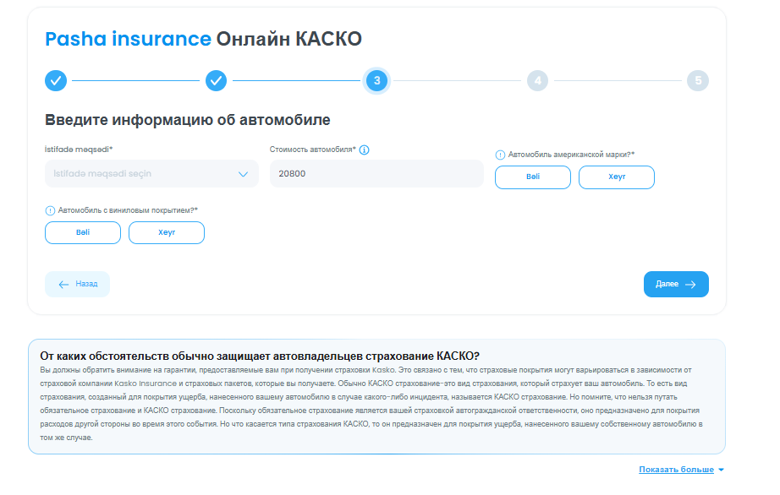Click the active step 3 circle
The width and height of the screenshot is (780, 495).
376,81
